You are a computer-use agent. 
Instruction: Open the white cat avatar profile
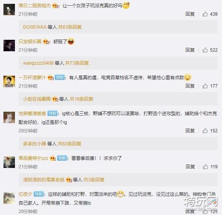[x=9, y=117]
